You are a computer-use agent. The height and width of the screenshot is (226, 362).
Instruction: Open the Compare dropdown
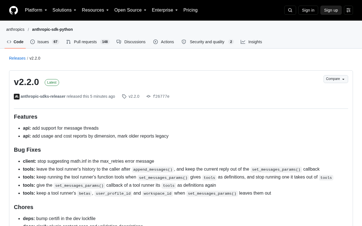336,79
